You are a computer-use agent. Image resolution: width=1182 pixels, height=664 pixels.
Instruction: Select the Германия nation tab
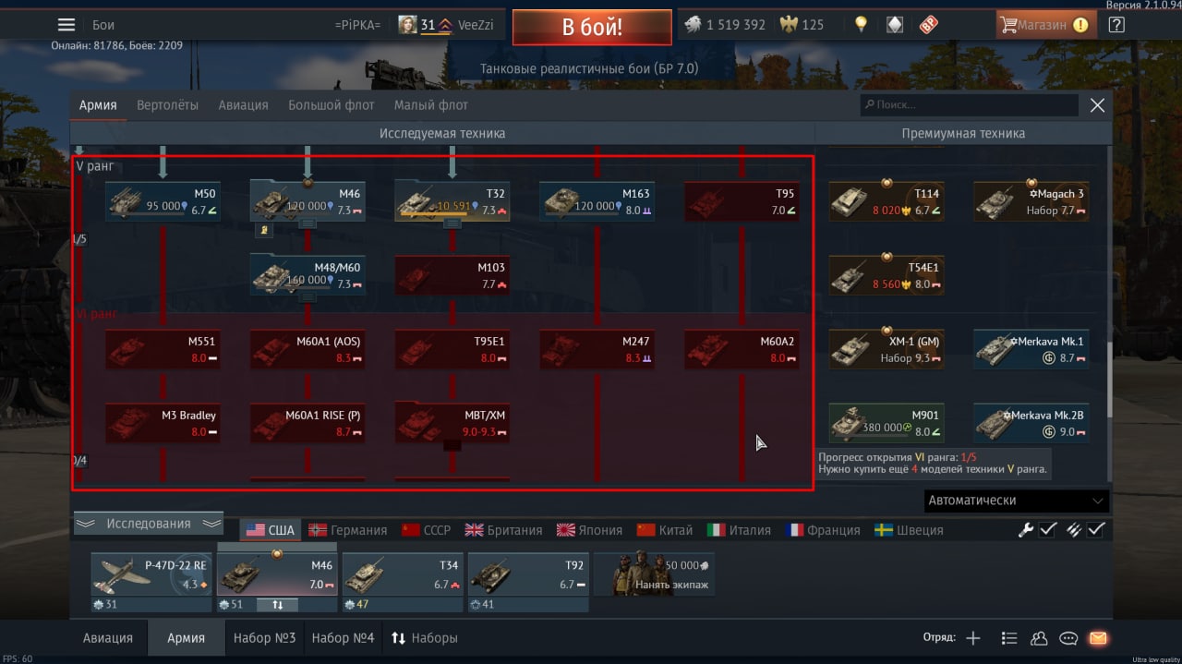point(348,530)
